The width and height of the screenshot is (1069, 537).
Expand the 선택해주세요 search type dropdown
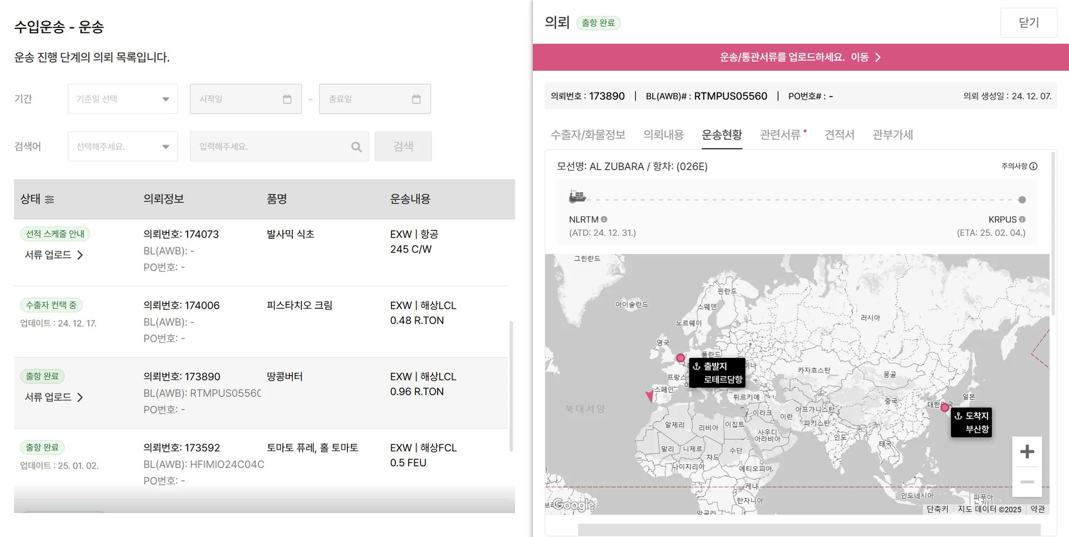coord(122,147)
